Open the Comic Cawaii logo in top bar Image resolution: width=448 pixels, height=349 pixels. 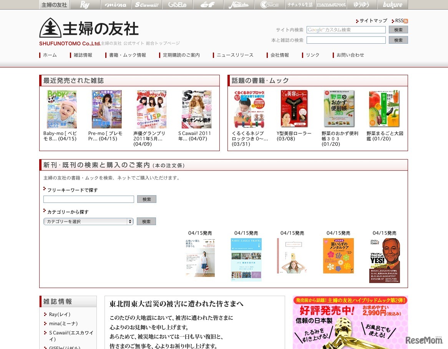point(269,5)
